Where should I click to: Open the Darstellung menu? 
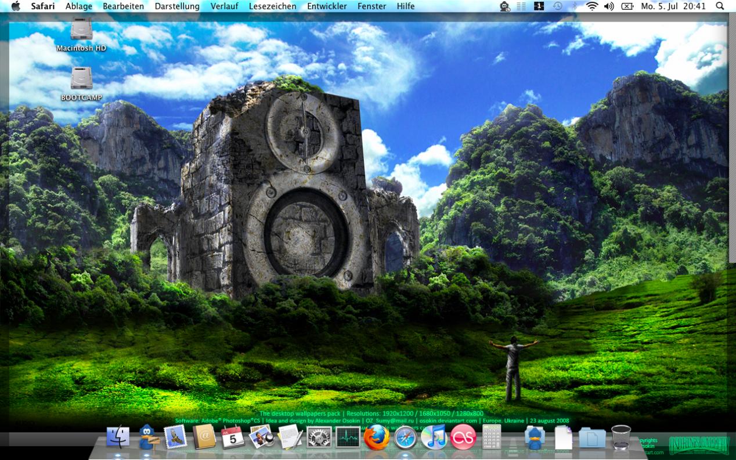[177, 6]
